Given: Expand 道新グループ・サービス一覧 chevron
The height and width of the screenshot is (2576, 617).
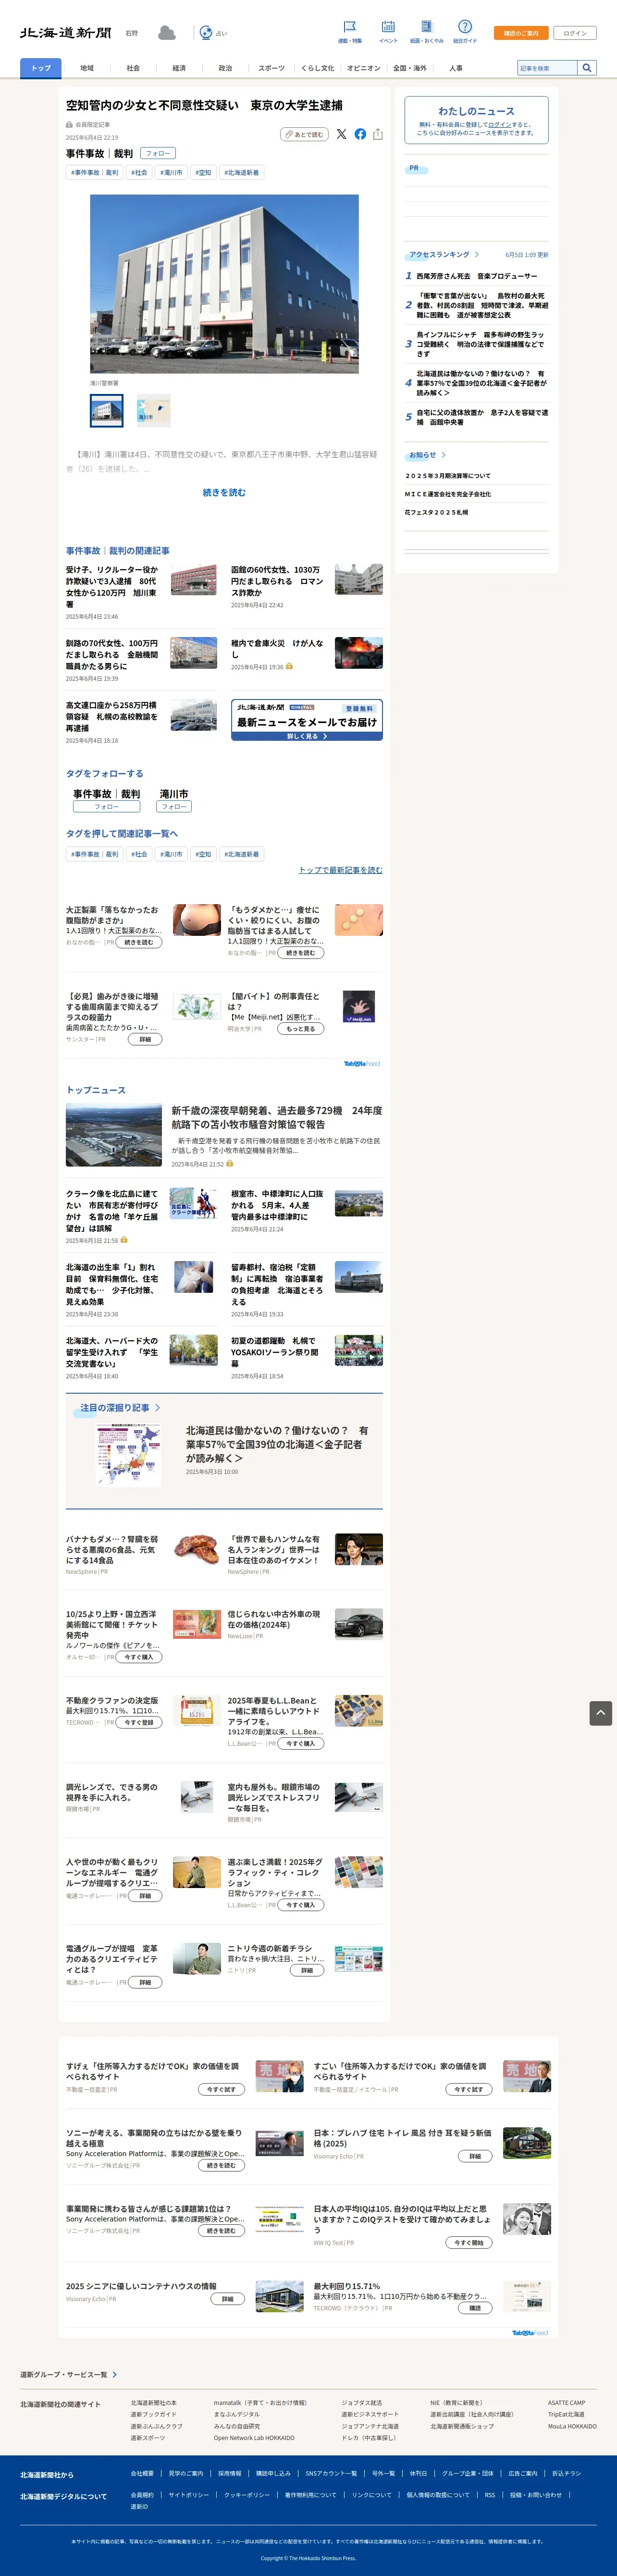Looking at the screenshot, I should pos(69,2374).
